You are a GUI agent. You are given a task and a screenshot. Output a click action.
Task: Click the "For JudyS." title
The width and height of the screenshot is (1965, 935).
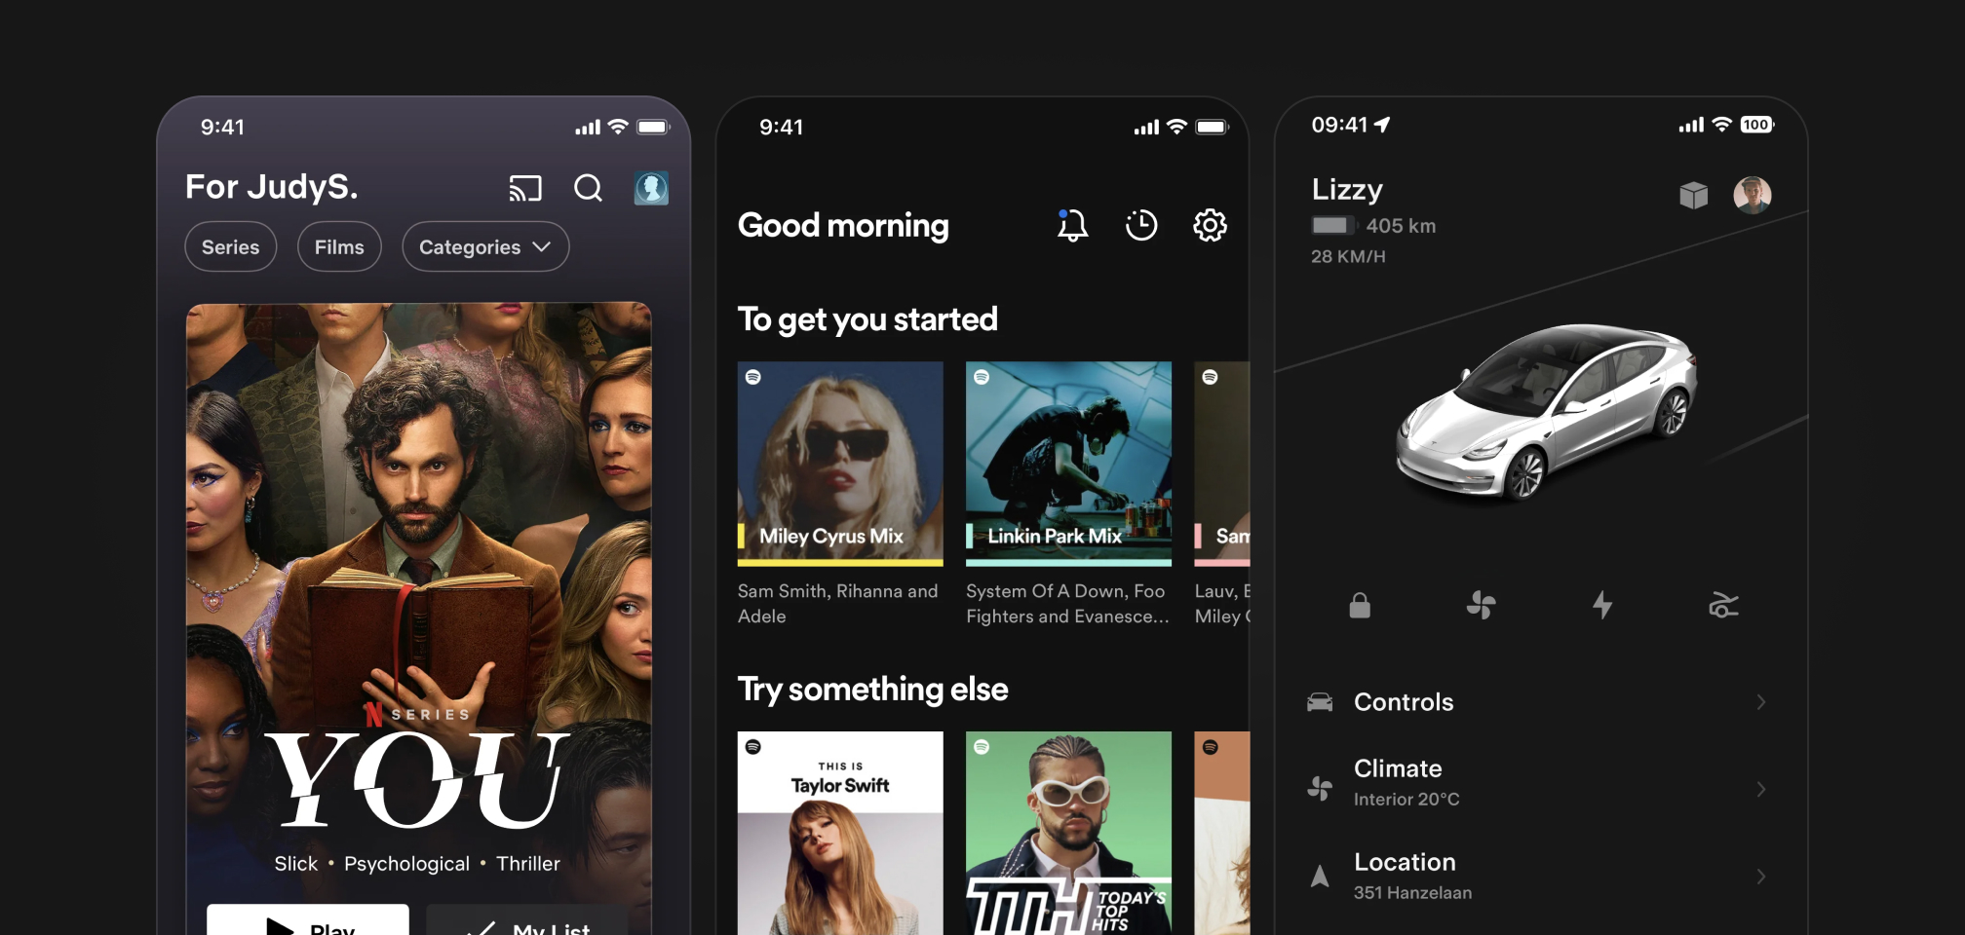click(x=272, y=187)
